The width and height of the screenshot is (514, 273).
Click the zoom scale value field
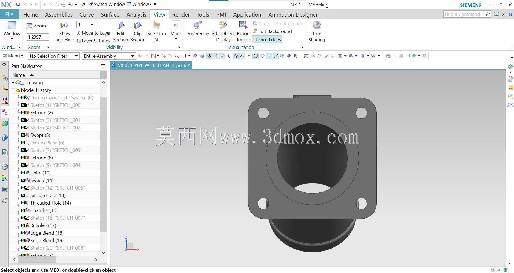38,37
